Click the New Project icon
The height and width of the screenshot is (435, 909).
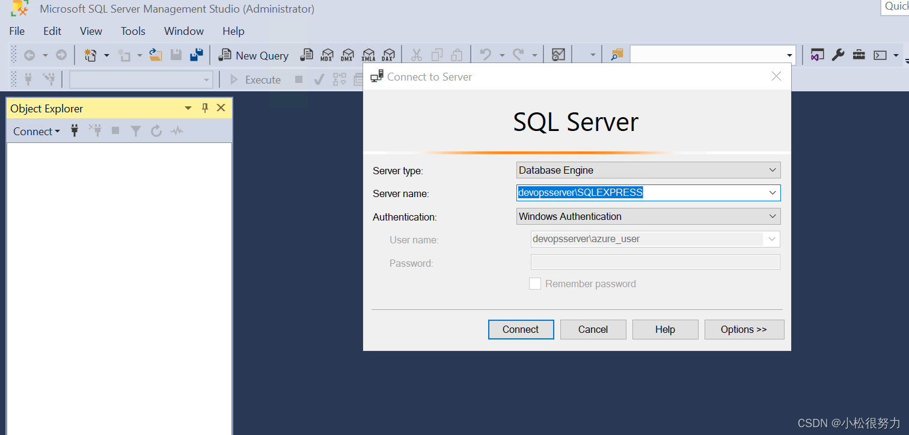[x=91, y=55]
